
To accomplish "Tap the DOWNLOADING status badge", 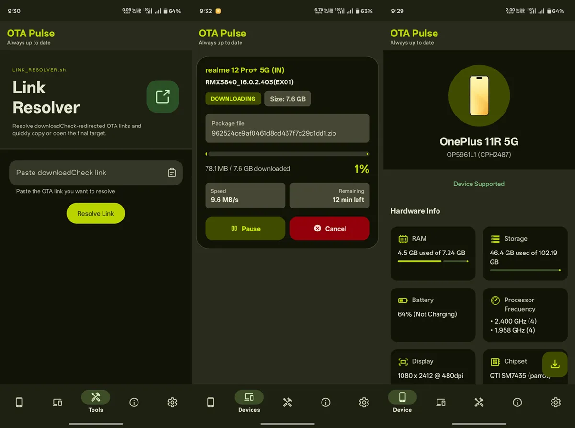I will [x=233, y=99].
